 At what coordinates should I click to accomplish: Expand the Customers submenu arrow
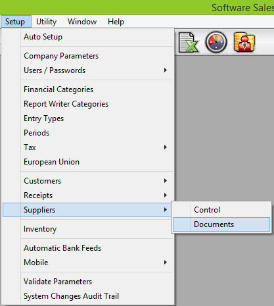166,181
